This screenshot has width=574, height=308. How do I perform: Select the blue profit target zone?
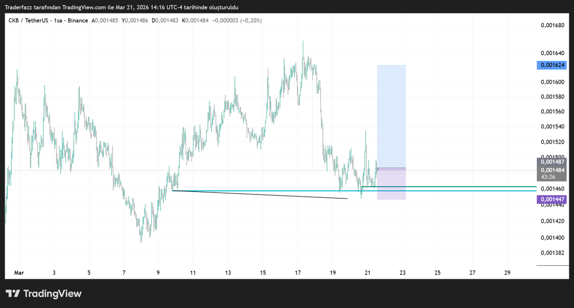[x=391, y=116]
